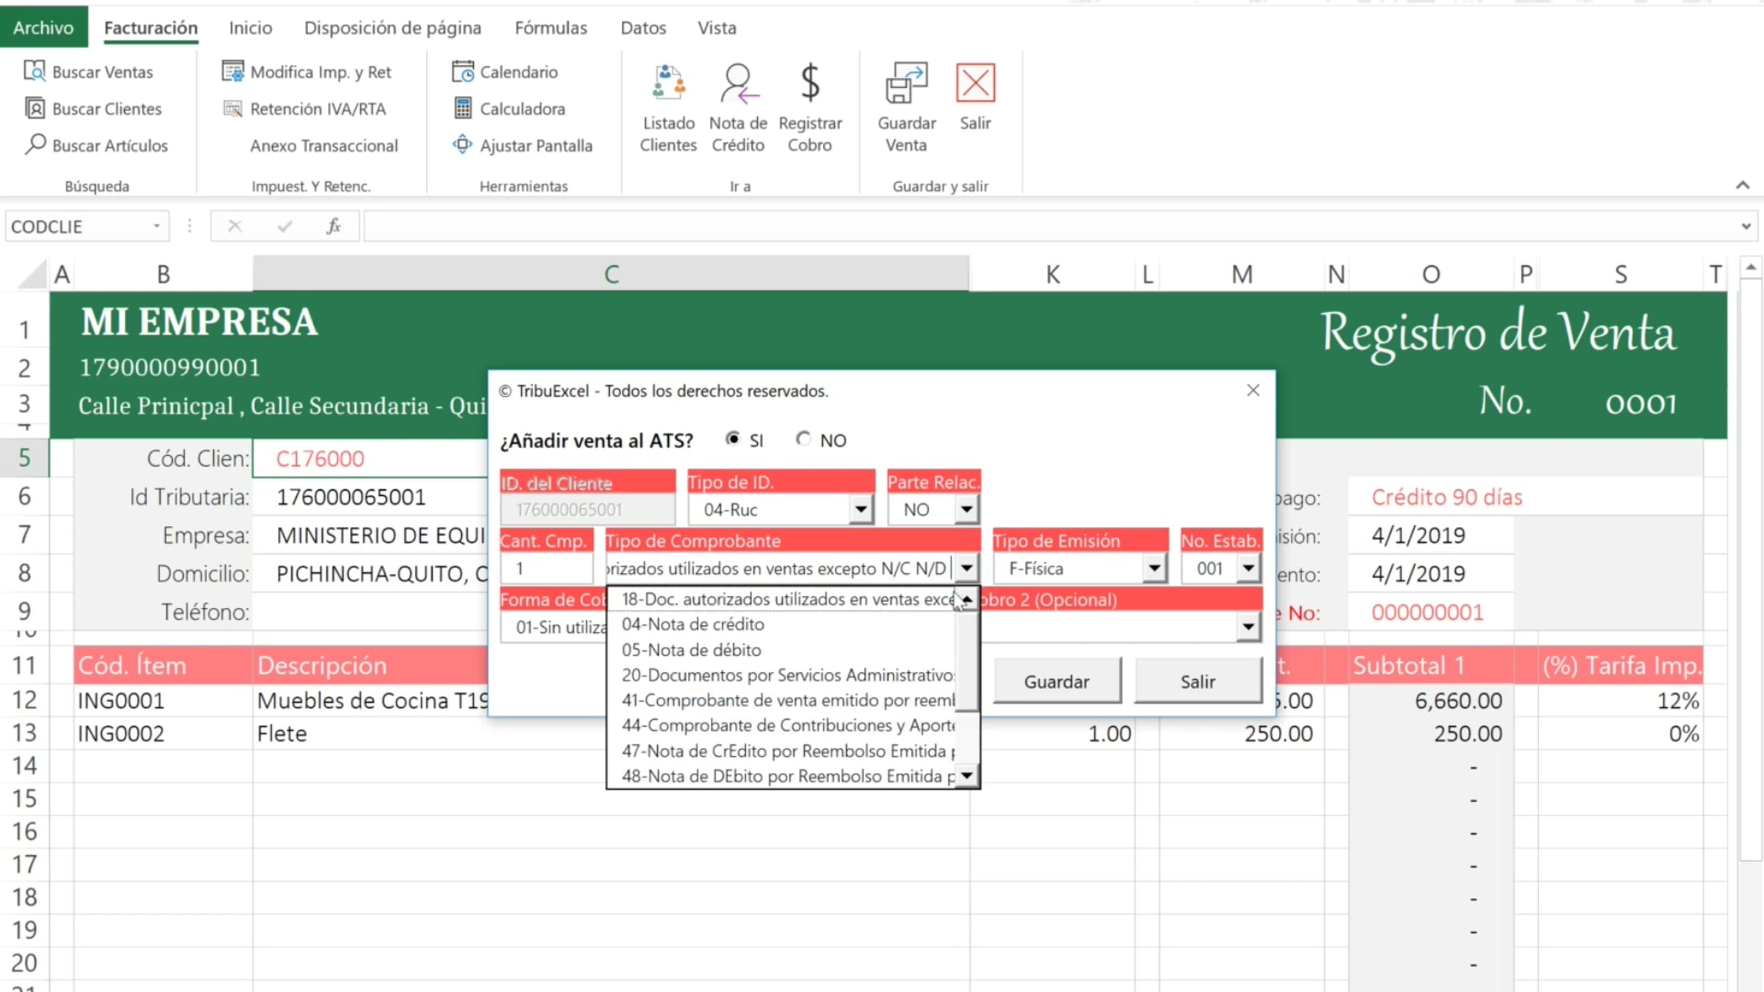Open the Tipo de Comprobante combo box field
The height and width of the screenshot is (992, 1764).
click(x=780, y=568)
